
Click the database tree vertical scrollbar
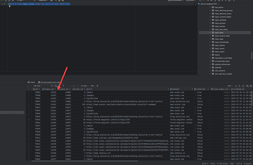252,56
